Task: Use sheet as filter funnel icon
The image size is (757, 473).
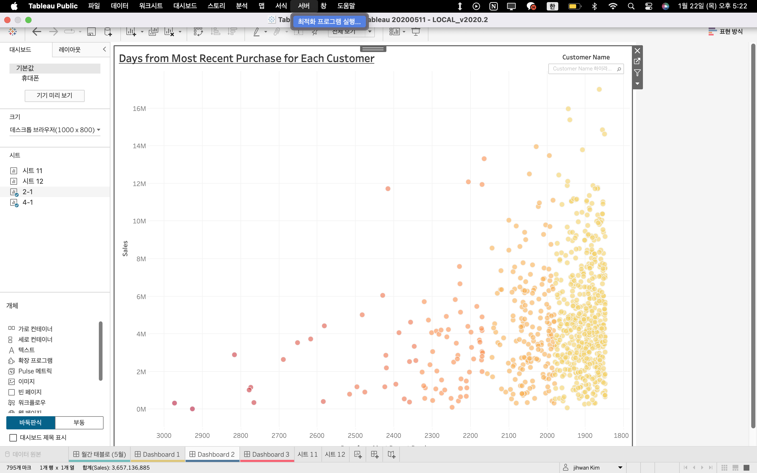Action: point(637,73)
